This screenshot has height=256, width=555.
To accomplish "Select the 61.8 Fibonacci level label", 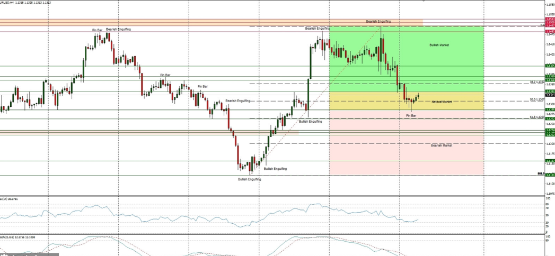I will click(x=537, y=117).
